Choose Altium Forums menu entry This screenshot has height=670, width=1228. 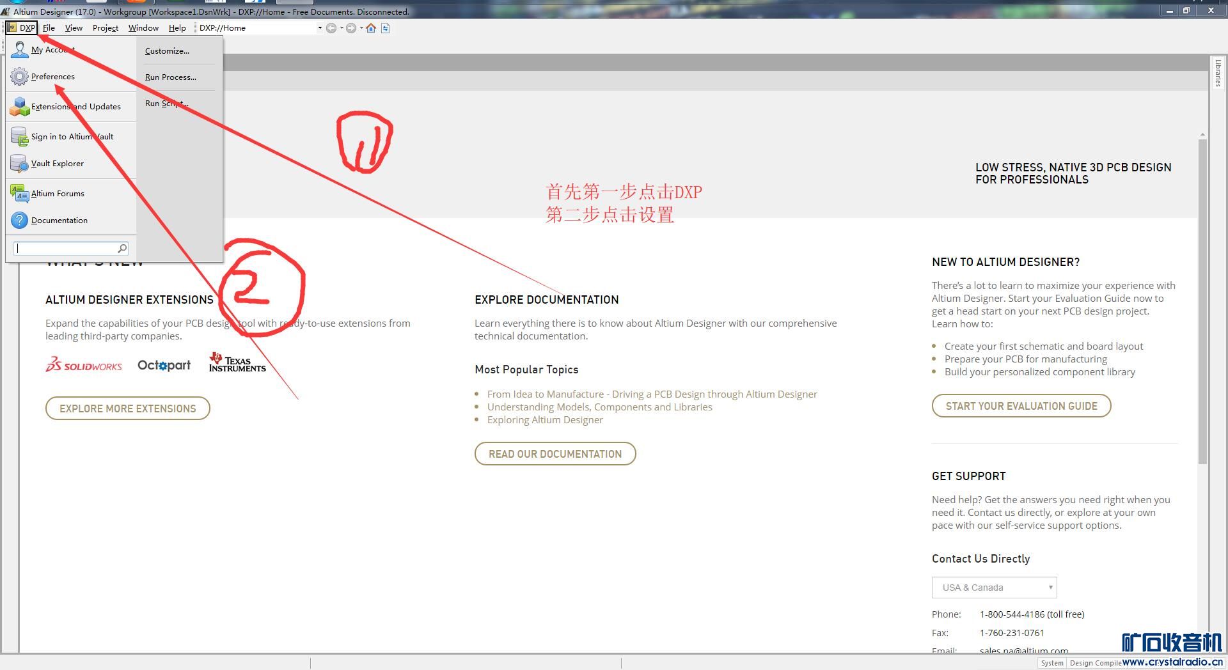pos(58,194)
